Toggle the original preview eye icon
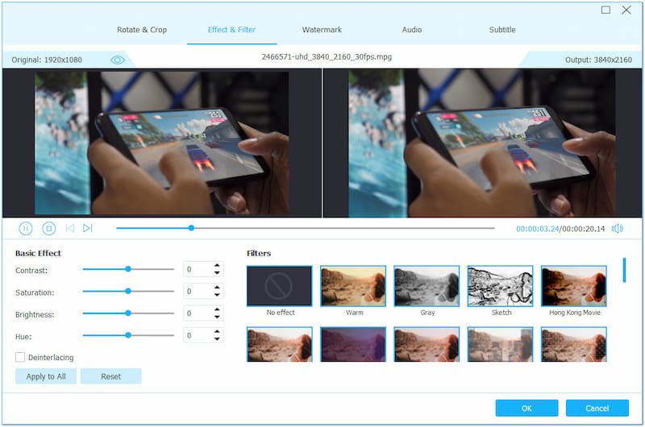645x427 pixels. click(x=118, y=60)
